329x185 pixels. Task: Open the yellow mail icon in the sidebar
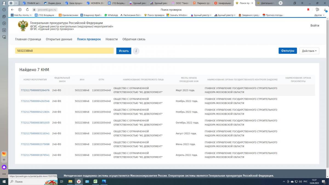click(x=4, y=154)
